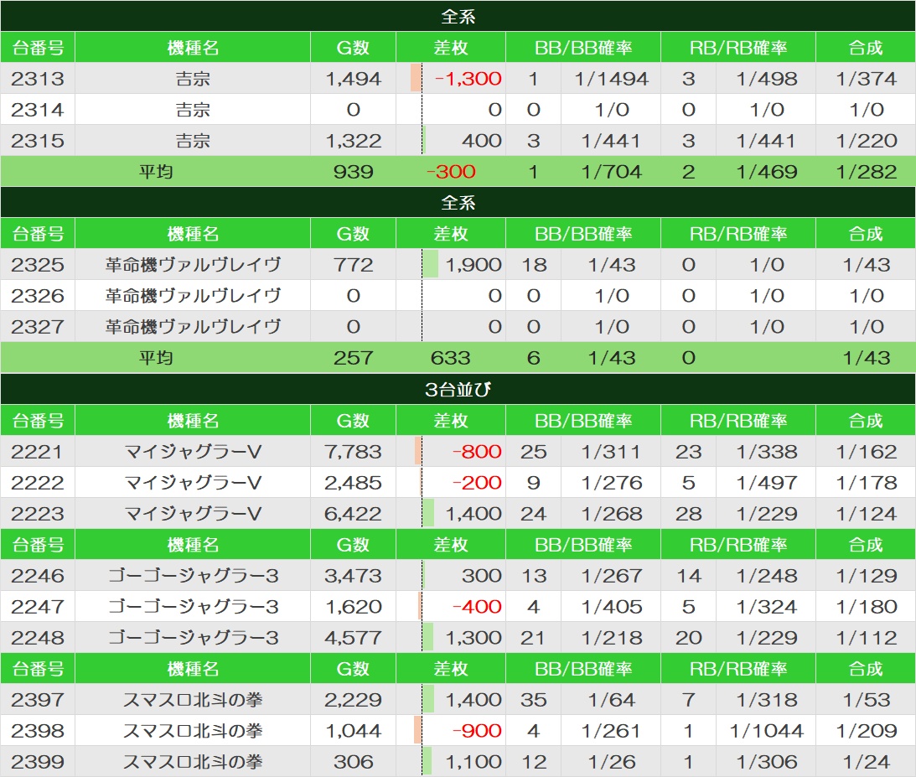Screen dimensions: 916x777
Task: Click combined rate 1/220
Action: click(866, 140)
